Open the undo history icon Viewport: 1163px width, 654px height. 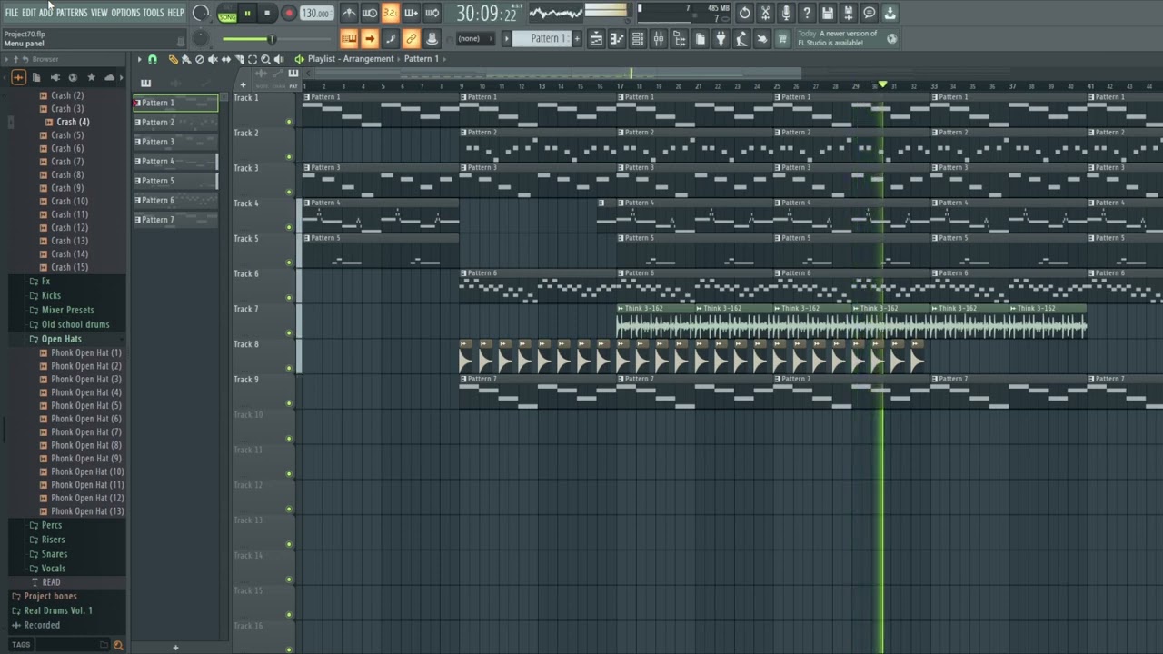pos(744,13)
